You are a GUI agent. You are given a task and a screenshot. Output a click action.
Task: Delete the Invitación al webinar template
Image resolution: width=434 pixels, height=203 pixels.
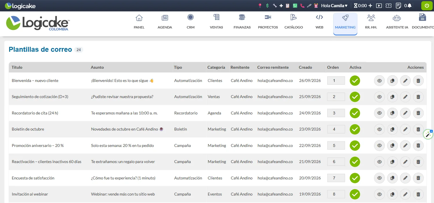pos(418,194)
